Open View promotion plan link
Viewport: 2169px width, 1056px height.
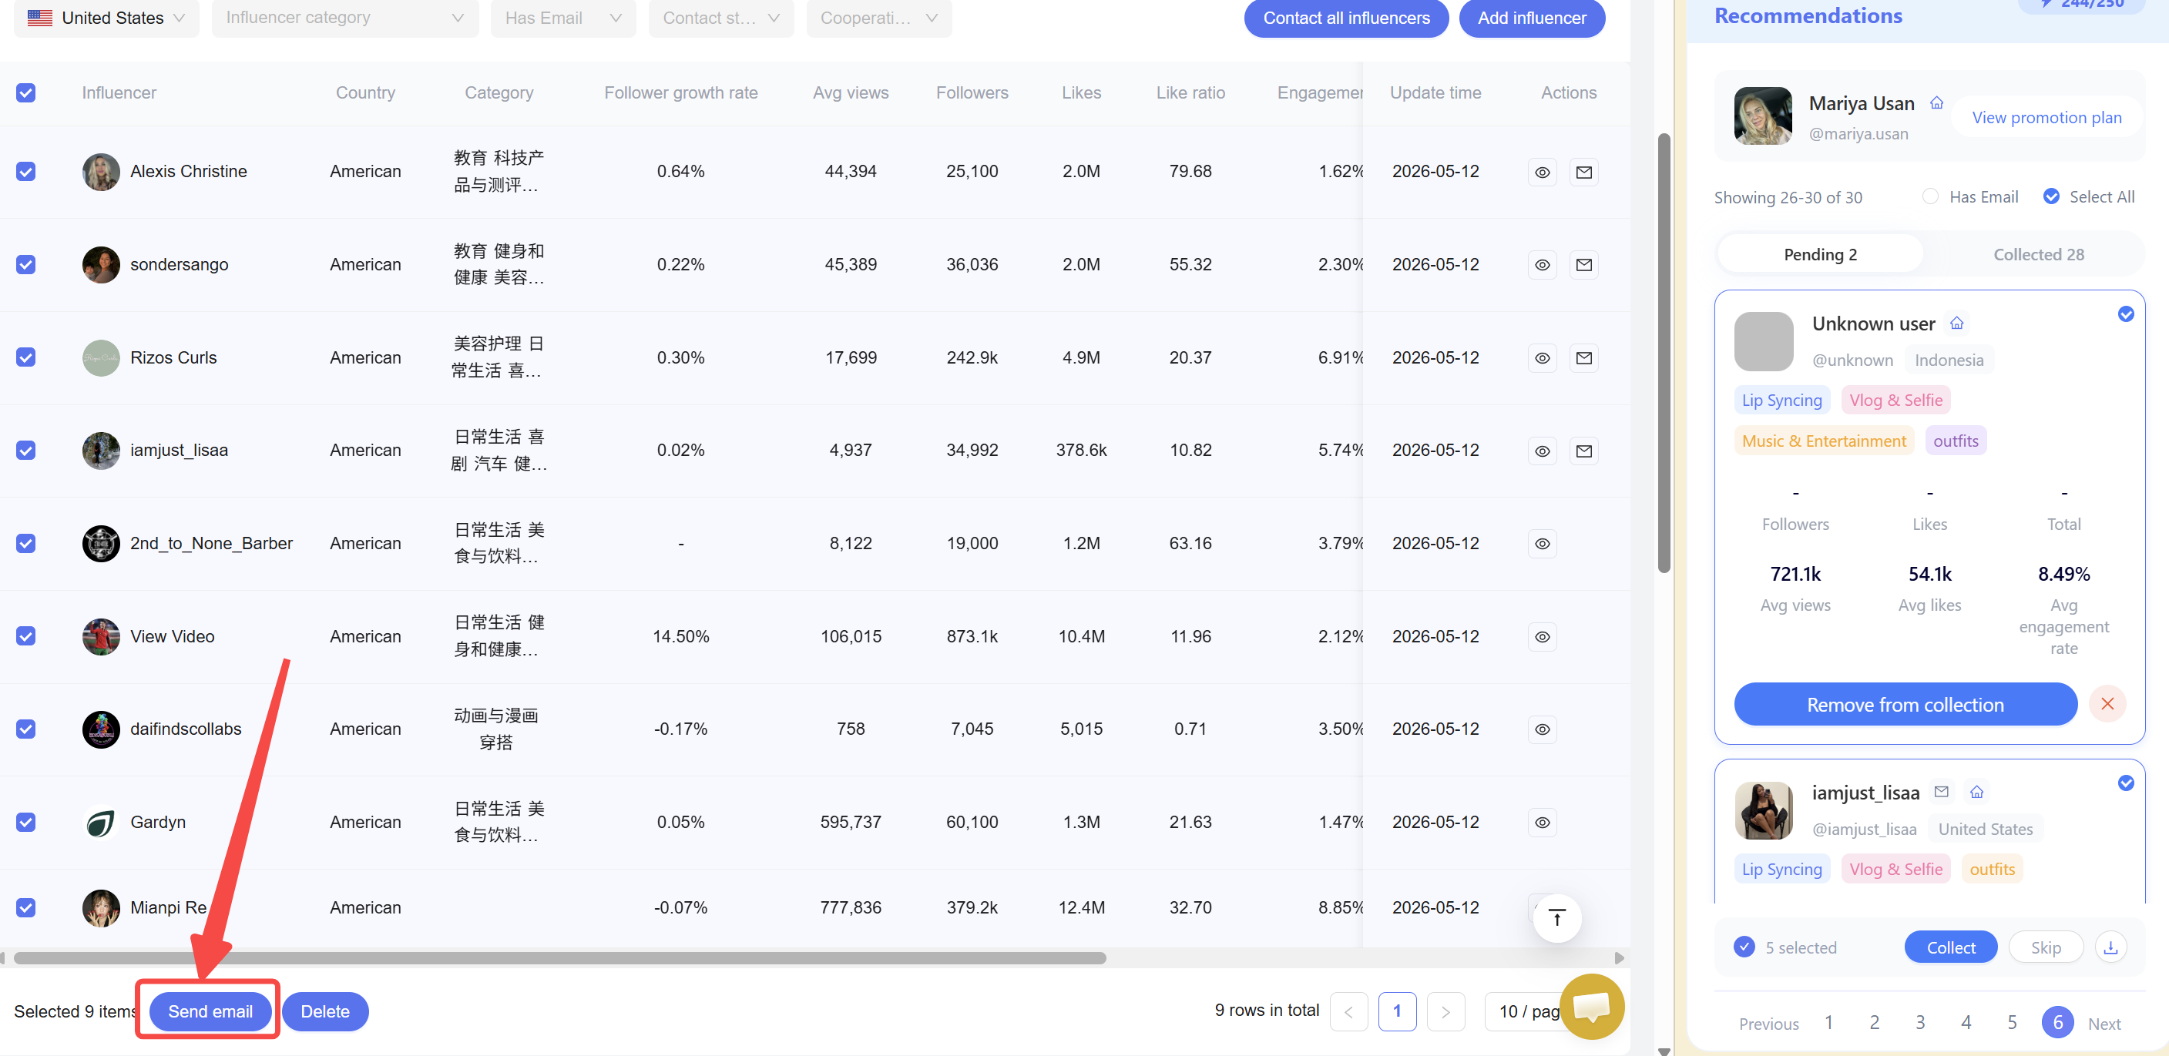[x=2047, y=117]
